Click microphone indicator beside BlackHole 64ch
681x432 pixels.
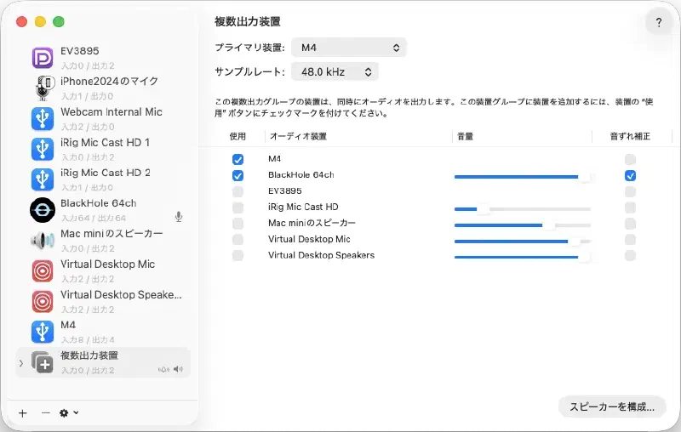[x=179, y=217]
